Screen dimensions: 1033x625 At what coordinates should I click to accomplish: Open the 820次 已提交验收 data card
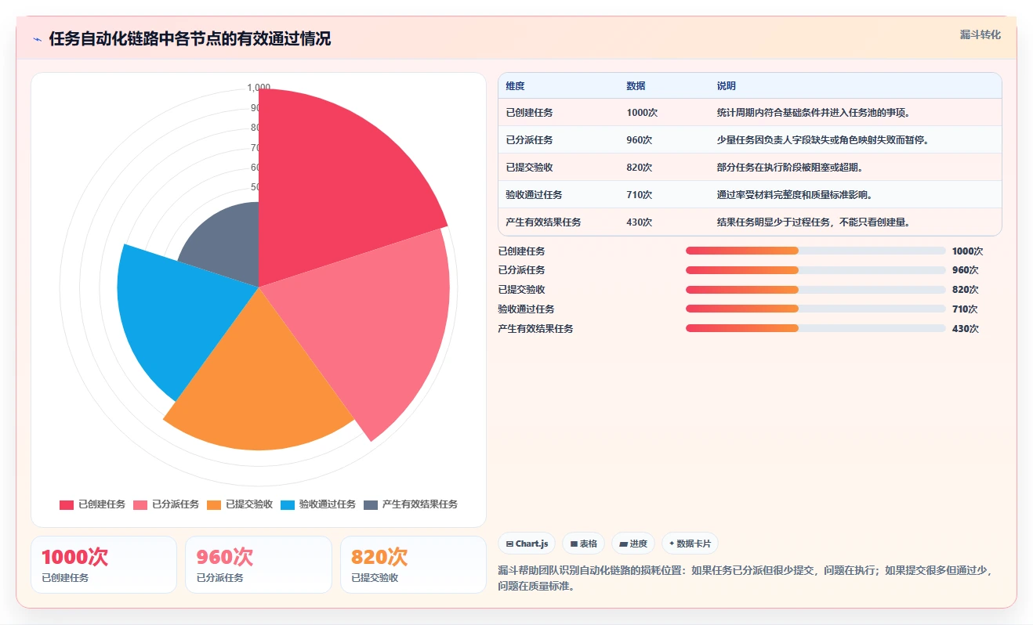click(413, 565)
